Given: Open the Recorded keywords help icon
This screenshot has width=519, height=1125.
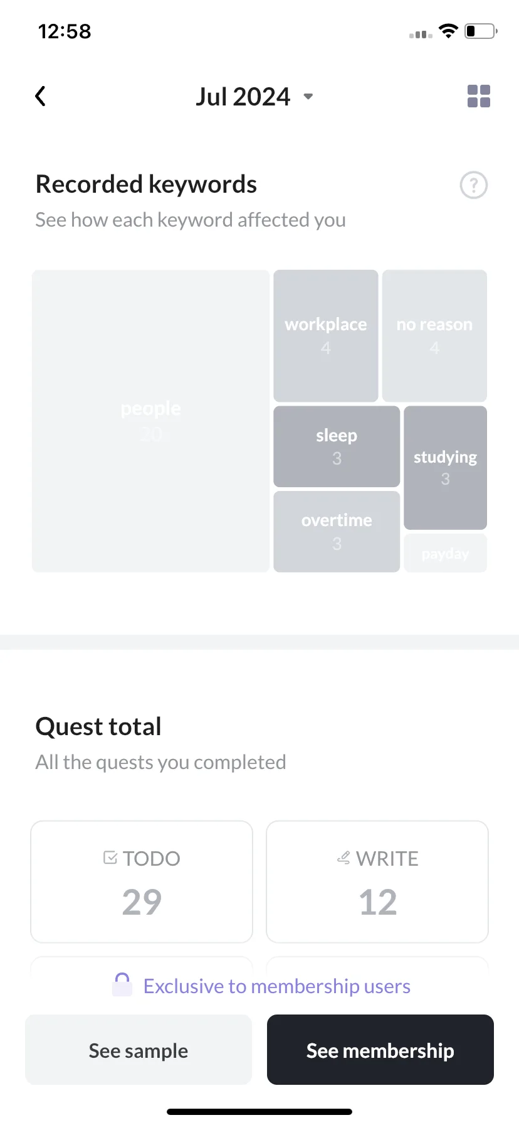Looking at the screenshot, I should pyautogui.click(x=474, y=185).
